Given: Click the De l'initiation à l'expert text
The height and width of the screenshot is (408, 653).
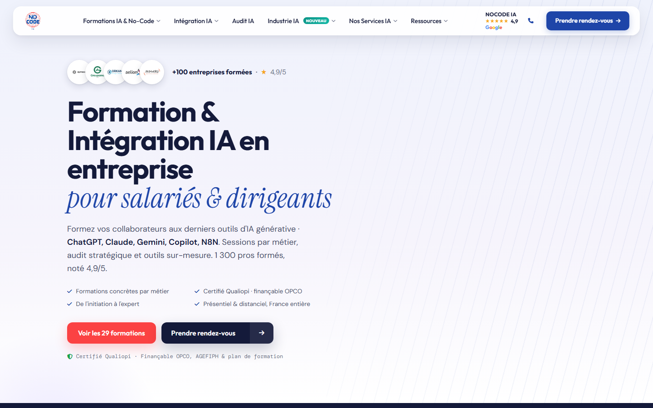Looking at the screenshot, I should coord(107,304).
